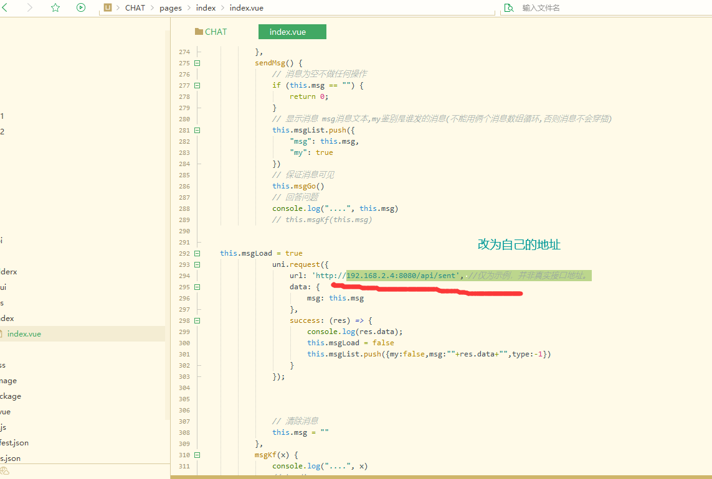Click the CHAT breadcrumb segment
Viewport: 712px width, 479px height.
[x=135, y=8]
